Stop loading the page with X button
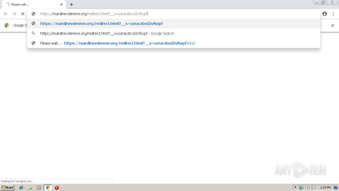The image size is (339, 191). point(23,14)
